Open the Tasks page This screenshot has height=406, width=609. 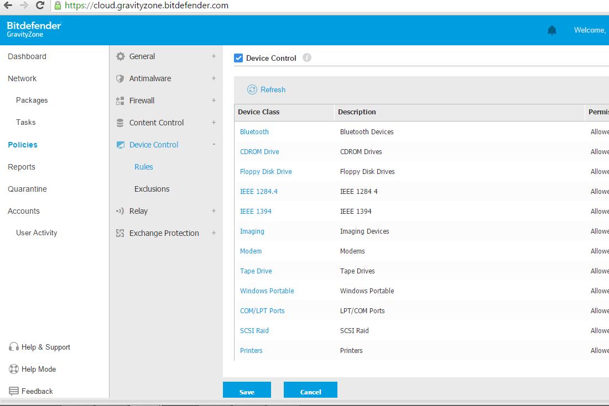[x=25, y=123]
